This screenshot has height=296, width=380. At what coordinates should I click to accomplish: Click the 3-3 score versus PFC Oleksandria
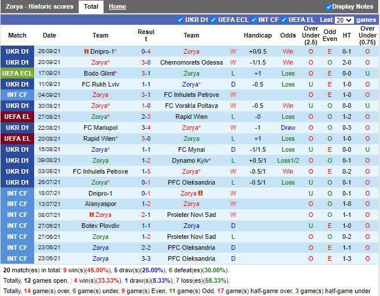[146, 259]
